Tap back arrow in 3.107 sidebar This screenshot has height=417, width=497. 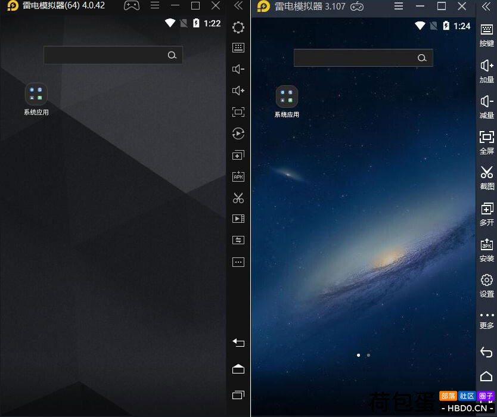click(x=486, y=352)
